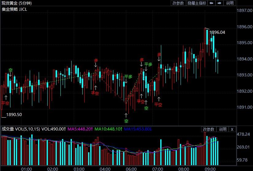Click the blue MA15 indicator label

(x=138, y=129)
